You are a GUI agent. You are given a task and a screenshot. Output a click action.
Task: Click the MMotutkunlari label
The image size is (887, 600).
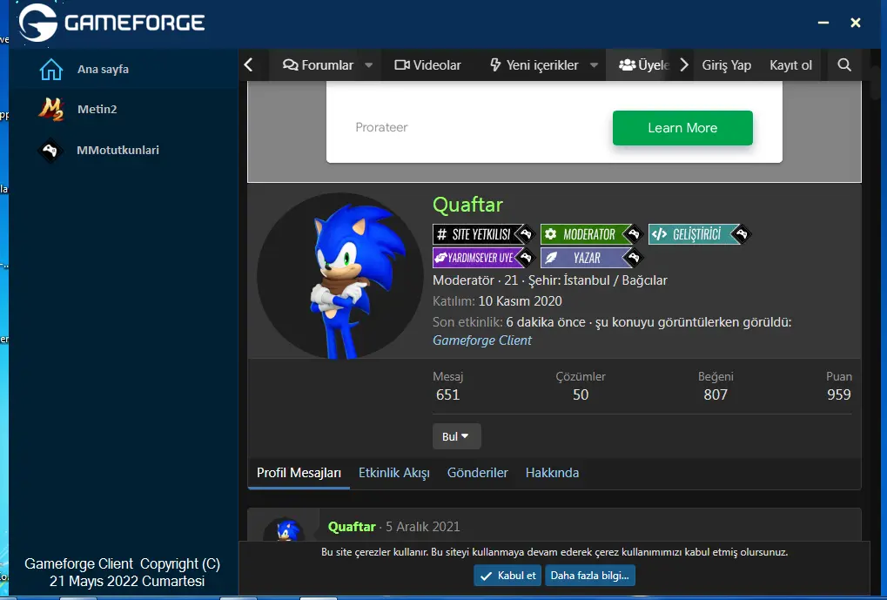click(118, 150)
